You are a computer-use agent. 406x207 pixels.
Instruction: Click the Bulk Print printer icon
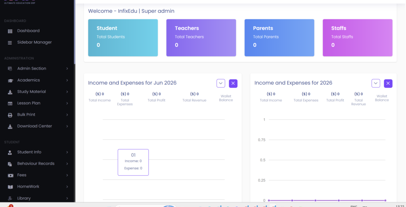pos(10,115)
